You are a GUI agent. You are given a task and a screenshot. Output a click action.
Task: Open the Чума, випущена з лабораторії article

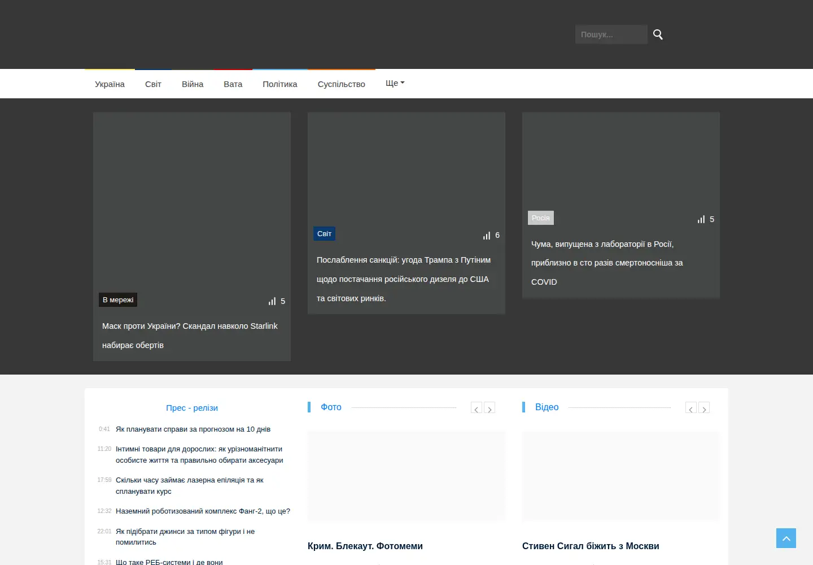(607, 263)
